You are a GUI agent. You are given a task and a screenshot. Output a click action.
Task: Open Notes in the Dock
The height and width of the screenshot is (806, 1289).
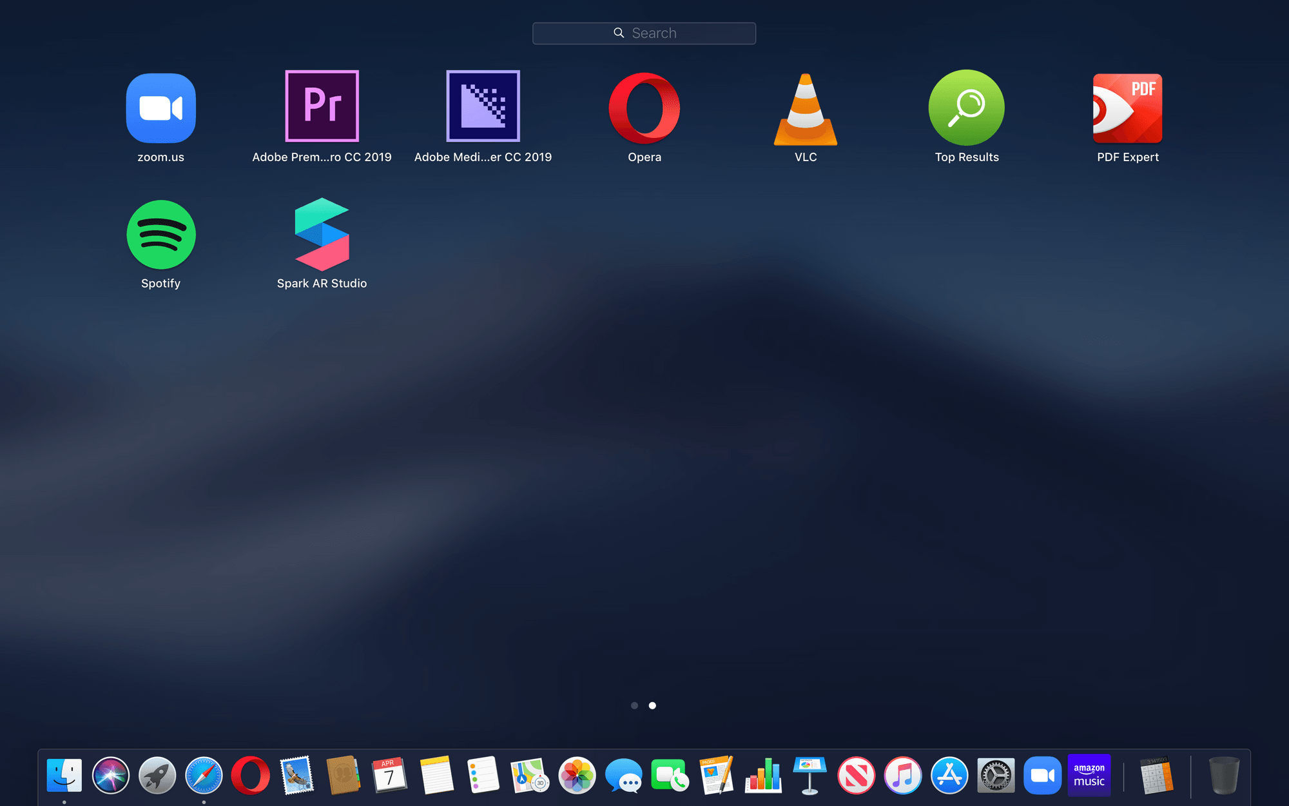[436, 775]
